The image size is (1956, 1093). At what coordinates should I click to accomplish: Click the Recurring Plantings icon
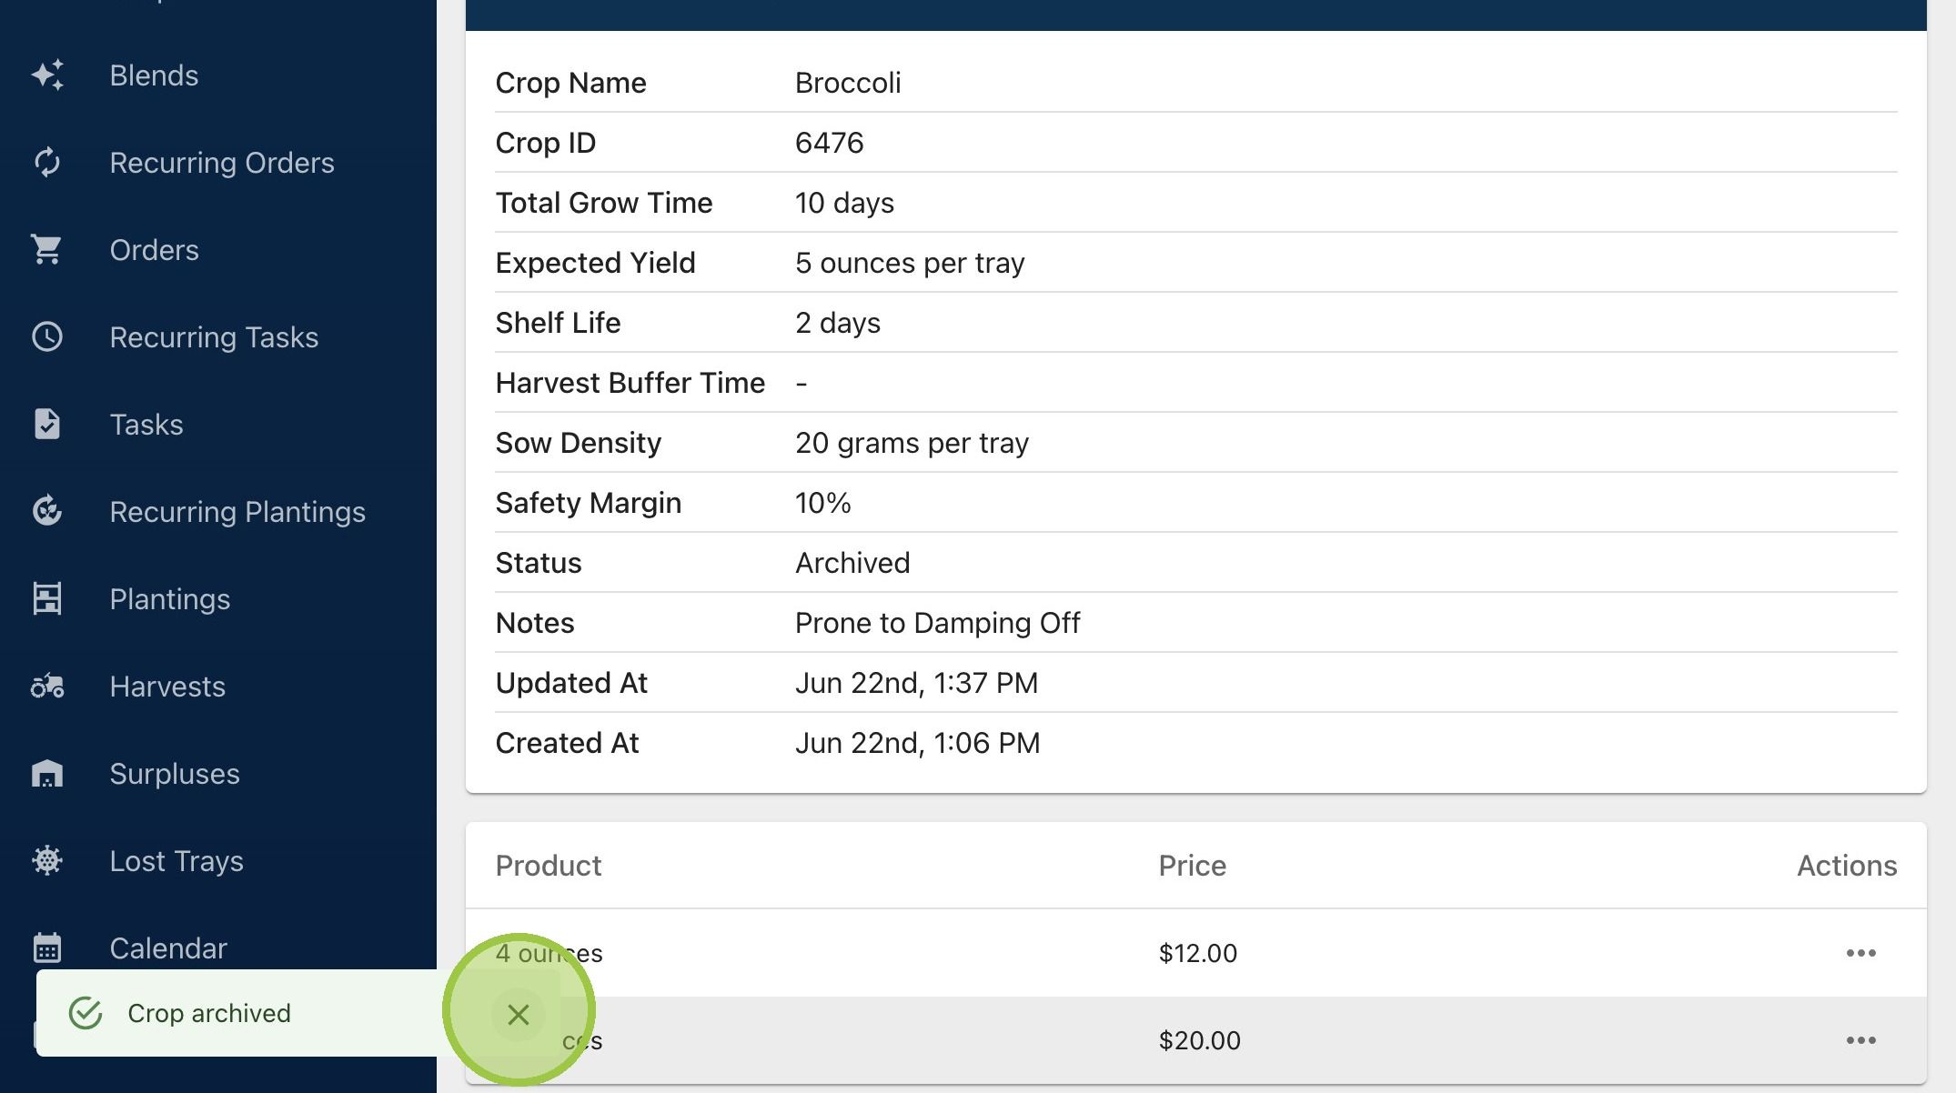point(47,512)
